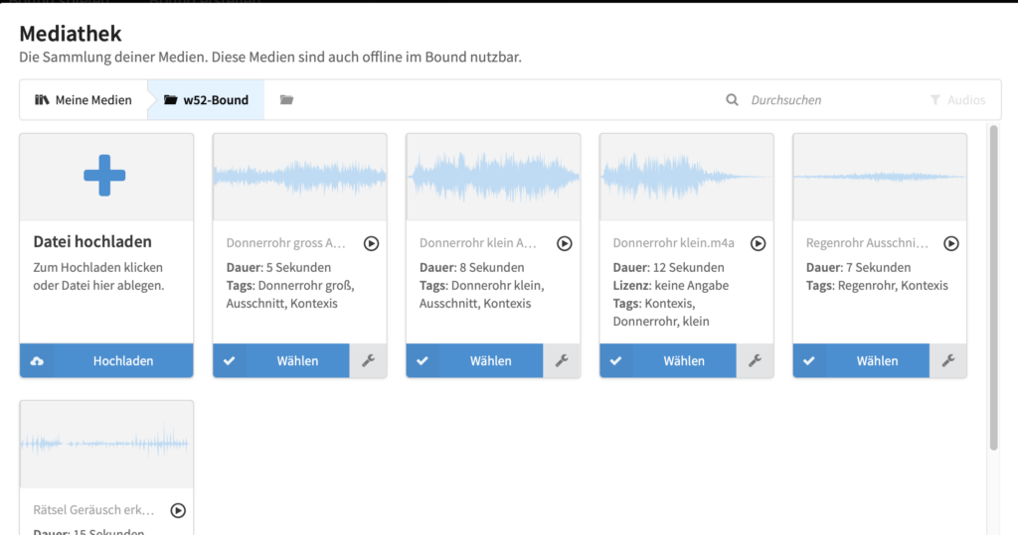Image resolution: width=1018 pixels, height=535 pixels.
Task: Select the w52-Bound folder breadcrumb
Action: (207, 100)
